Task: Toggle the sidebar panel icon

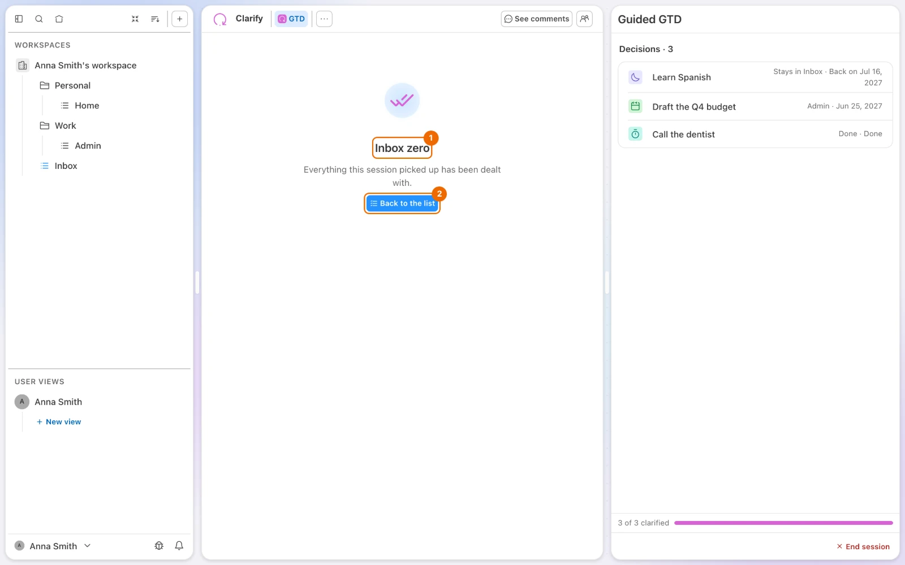Action: tap(19, 19)
